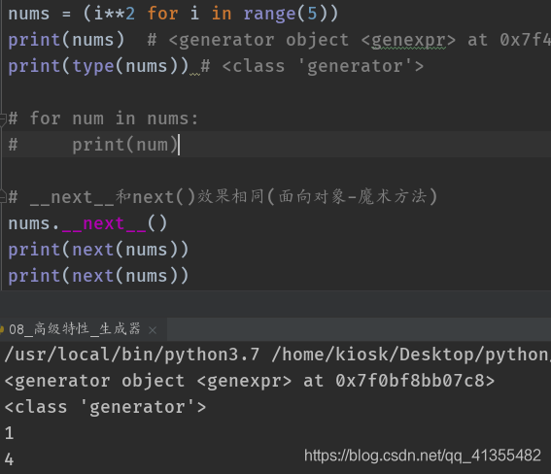Switch to the 08_高级特性_生成器 run tab
551x474 pixels.
[x=75, y=329]
